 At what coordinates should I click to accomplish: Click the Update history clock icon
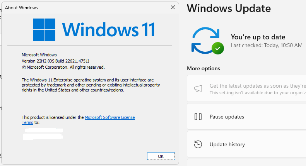(x=198, y=144)
